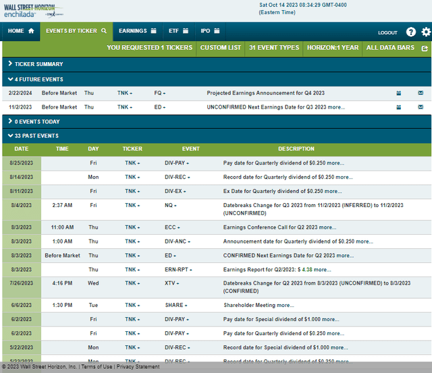This screenshot has height=373, width=432.
Task: Click the Wall Street Horizon enchilada logo
Action: click(33, 11)
